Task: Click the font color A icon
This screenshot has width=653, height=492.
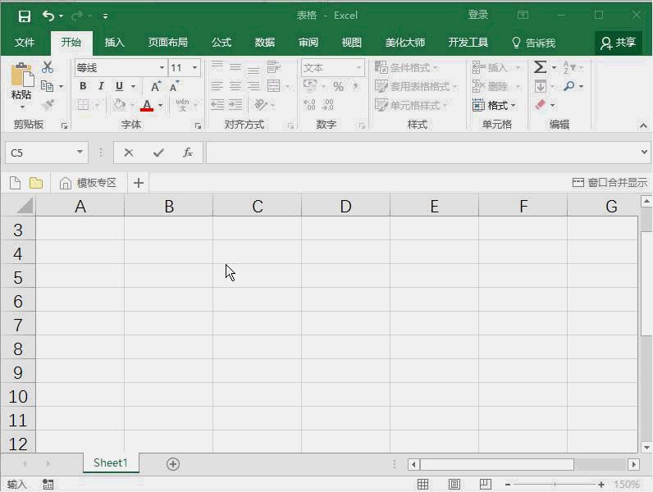Action: click(147, 105)
